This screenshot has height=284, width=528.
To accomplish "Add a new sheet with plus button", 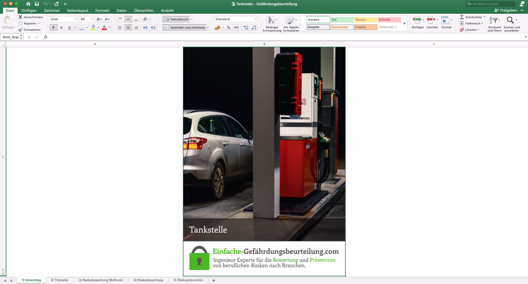I will pyautogui.click(x=214, y=280).
